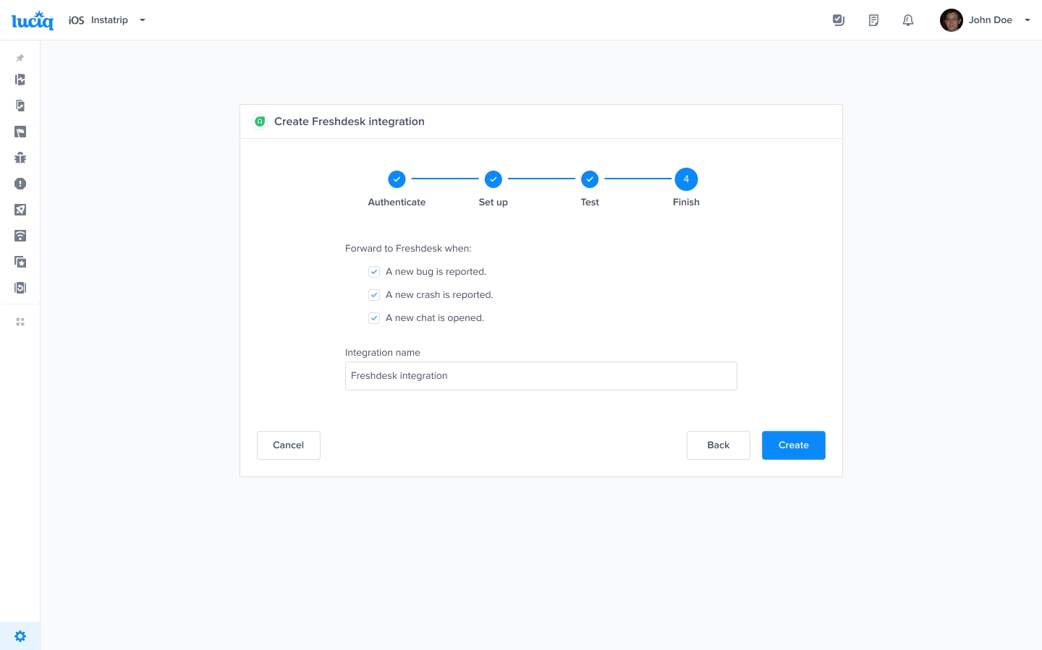Open the document notes icon in header
Viewport: 1042px width, 650px height.
click(x=873, y=20)
